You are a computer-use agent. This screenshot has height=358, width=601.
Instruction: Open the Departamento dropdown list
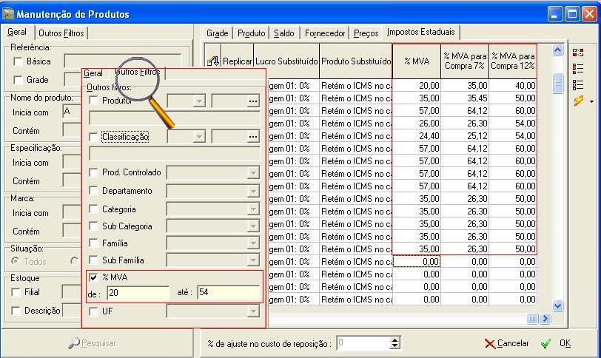click(x=253, y=191)
